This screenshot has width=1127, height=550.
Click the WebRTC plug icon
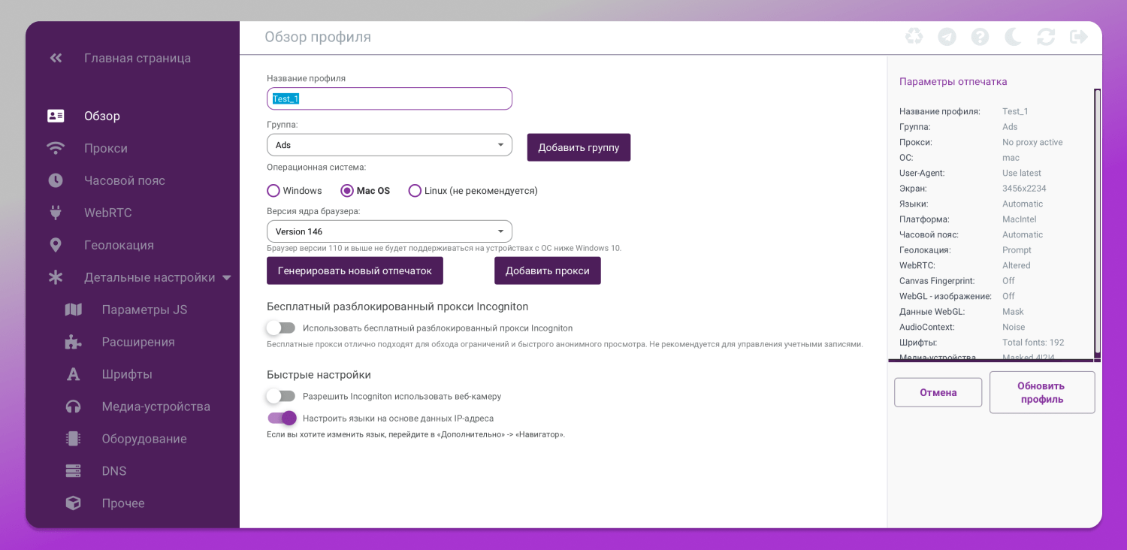(56, 213)
